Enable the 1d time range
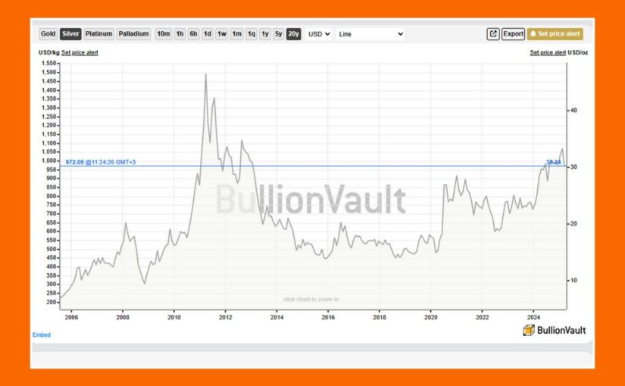Viewport: 625px width, 386px height. (x=207, y=34)
